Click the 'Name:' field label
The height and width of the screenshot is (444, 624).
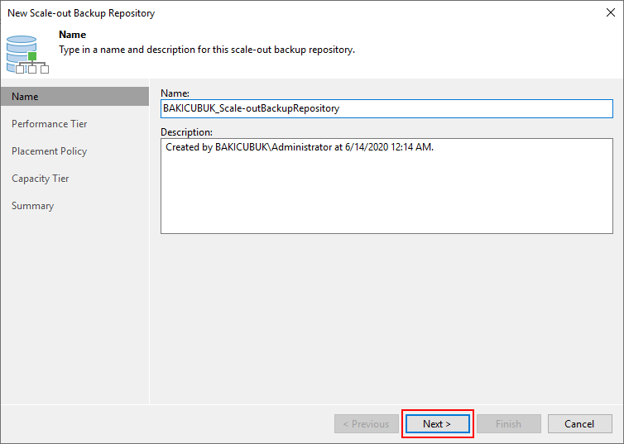(x=175, y=93)
